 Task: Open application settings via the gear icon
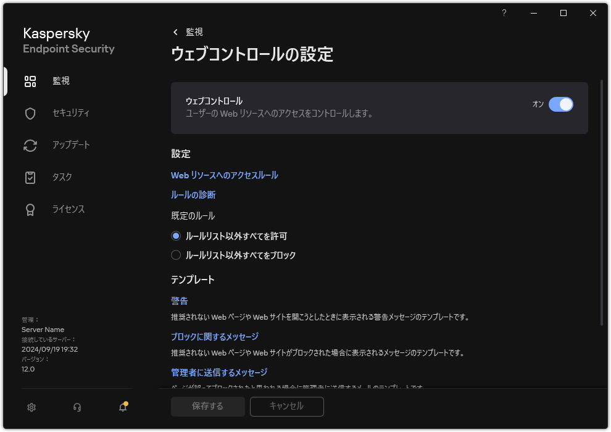point(31,407)
